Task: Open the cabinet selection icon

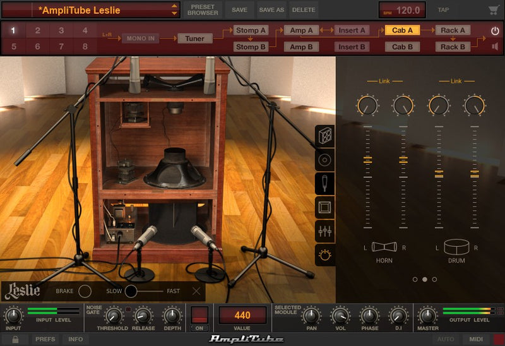Action: [324, 136]
